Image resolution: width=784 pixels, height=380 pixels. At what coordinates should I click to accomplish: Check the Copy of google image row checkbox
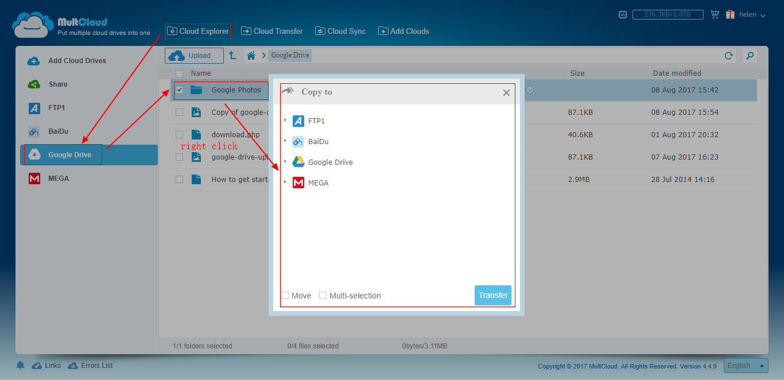click(x=180, y=113)
